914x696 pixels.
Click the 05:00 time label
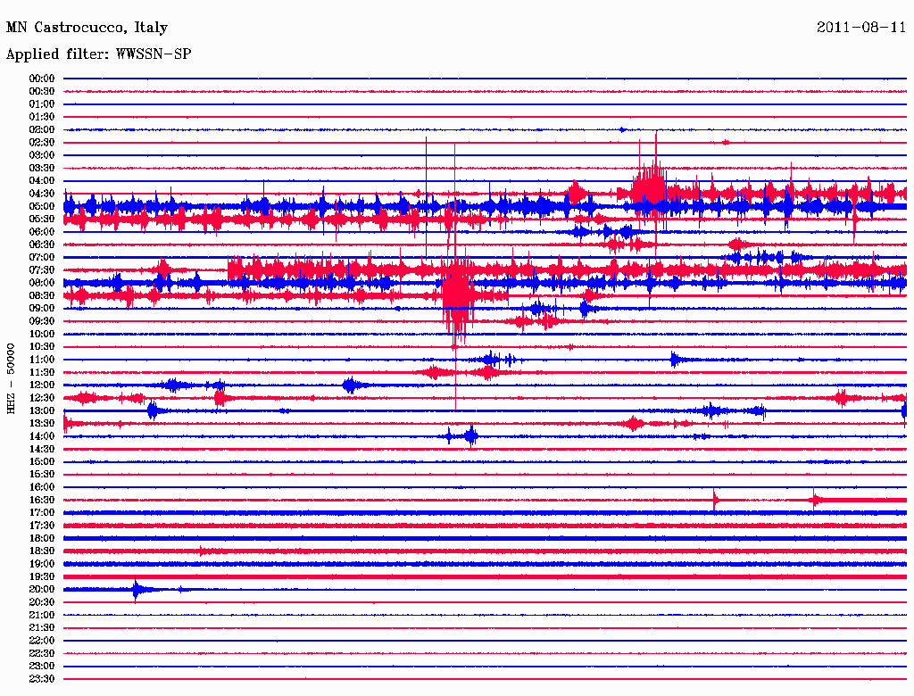[x=42, y=206]
